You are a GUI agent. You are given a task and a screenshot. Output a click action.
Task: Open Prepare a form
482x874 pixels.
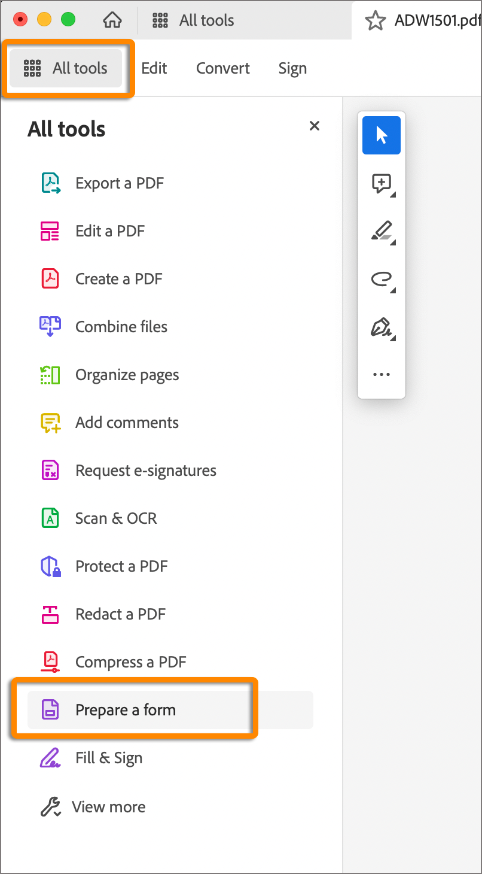[x=126, y=709]
